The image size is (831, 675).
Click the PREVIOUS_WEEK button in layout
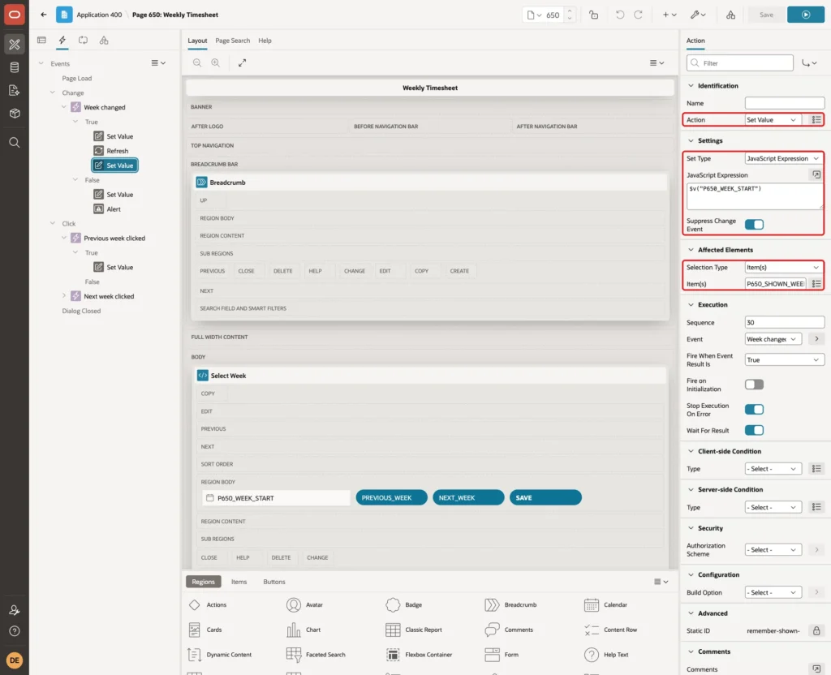pyautogui.click(x=391, y=497)
